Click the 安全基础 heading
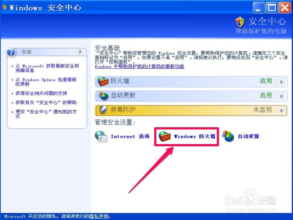Image resolution: width=293 pixels, height=220 pixels. [x=107, y=48]
